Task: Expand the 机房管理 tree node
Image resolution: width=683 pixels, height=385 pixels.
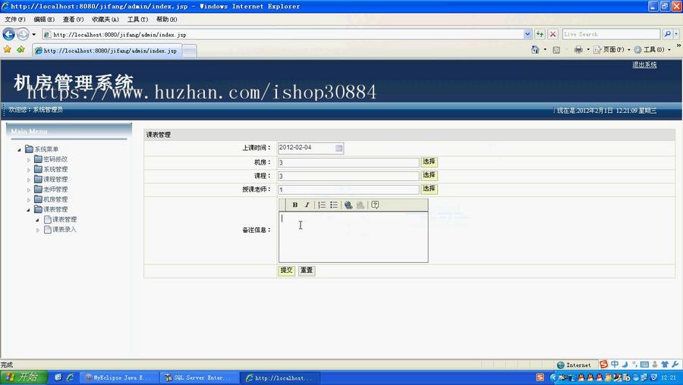Action: coord(29,199)
